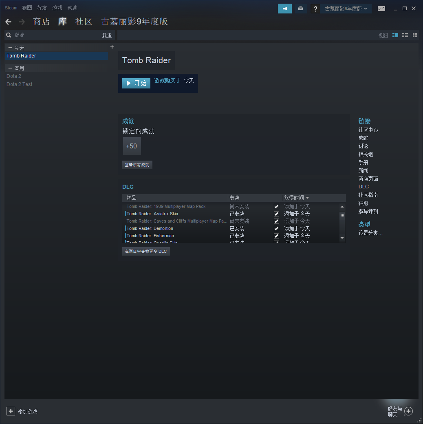Click the 开始 play button
This screenshot has height=424, width=423.
tap(136, 83)
